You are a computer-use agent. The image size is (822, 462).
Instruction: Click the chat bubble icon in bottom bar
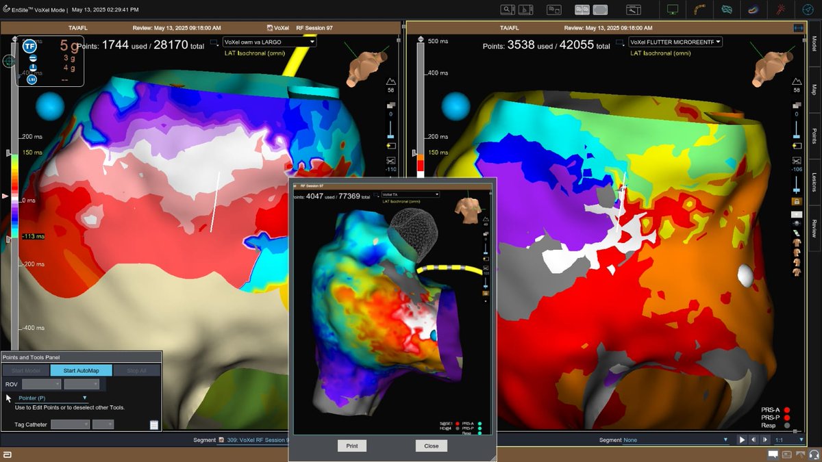pyautogui.click(x=773, y=454)
